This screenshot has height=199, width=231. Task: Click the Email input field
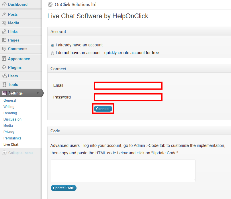128,86
